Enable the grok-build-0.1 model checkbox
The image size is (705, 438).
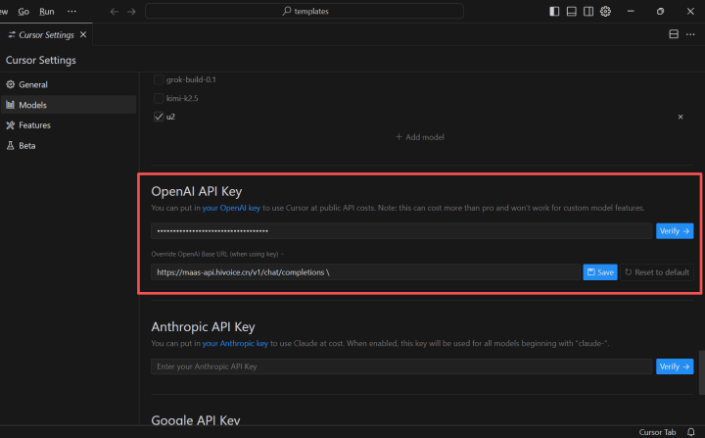click(159, 79)
